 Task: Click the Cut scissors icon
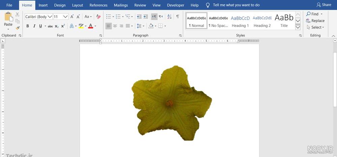pos(18,14)
